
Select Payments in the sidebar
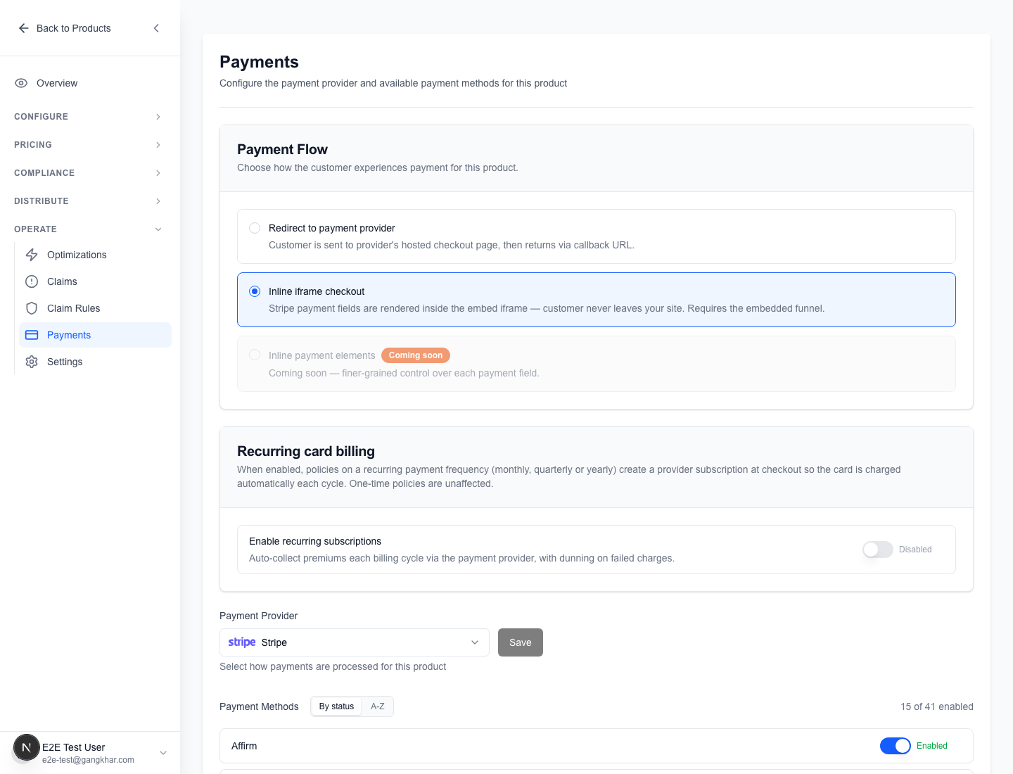click(96, 335)
